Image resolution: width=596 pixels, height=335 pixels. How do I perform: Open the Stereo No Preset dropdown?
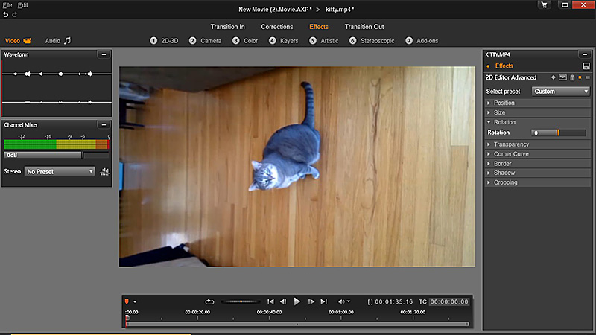pos(60,171)
